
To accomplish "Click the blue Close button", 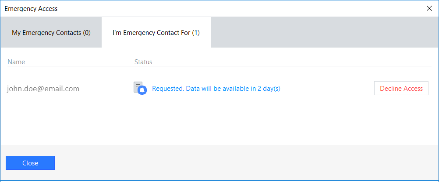I will tap(30, 163).
